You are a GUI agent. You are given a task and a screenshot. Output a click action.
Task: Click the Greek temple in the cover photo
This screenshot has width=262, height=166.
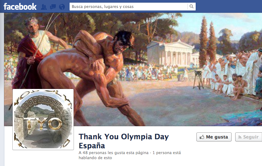coord(171,54)
